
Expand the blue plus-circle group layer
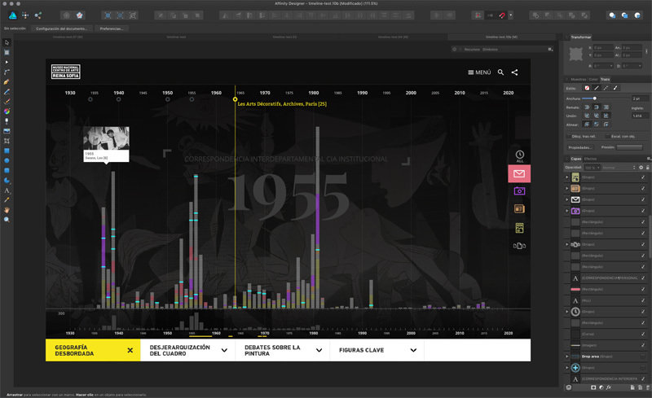tap(566, 368)
